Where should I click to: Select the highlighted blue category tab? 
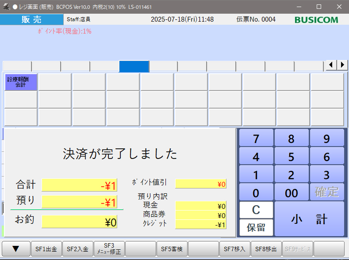(x=134, y=66)
